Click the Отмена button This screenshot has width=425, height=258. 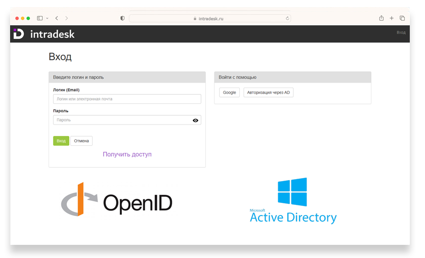(81, 141)
